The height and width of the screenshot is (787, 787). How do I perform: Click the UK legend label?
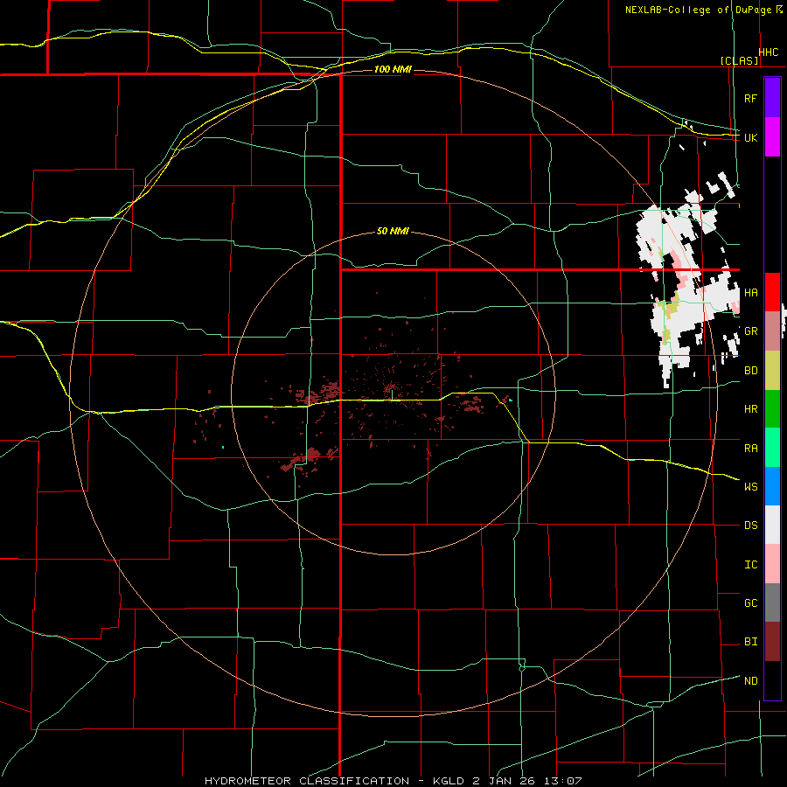(750, 137)
